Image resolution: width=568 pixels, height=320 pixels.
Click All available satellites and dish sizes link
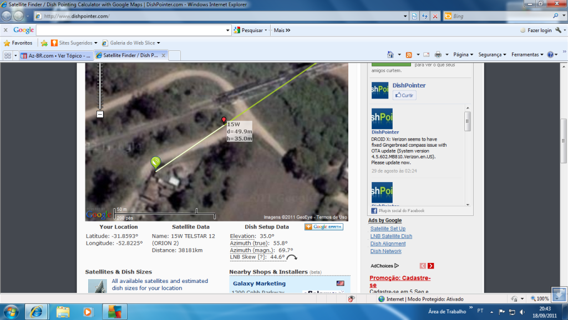[160, 285]
